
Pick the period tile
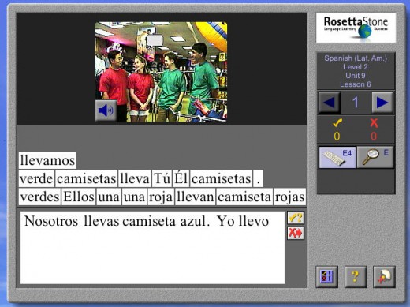click(x=258, y=178)
